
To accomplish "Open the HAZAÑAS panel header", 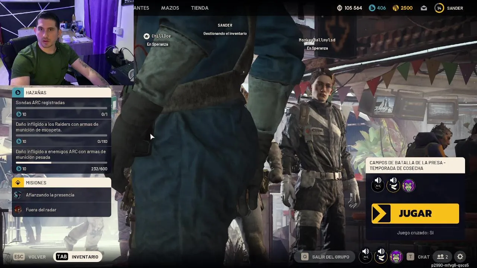I will coord(61,92).
